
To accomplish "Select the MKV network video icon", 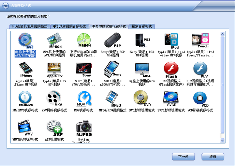I will [54, 99].
